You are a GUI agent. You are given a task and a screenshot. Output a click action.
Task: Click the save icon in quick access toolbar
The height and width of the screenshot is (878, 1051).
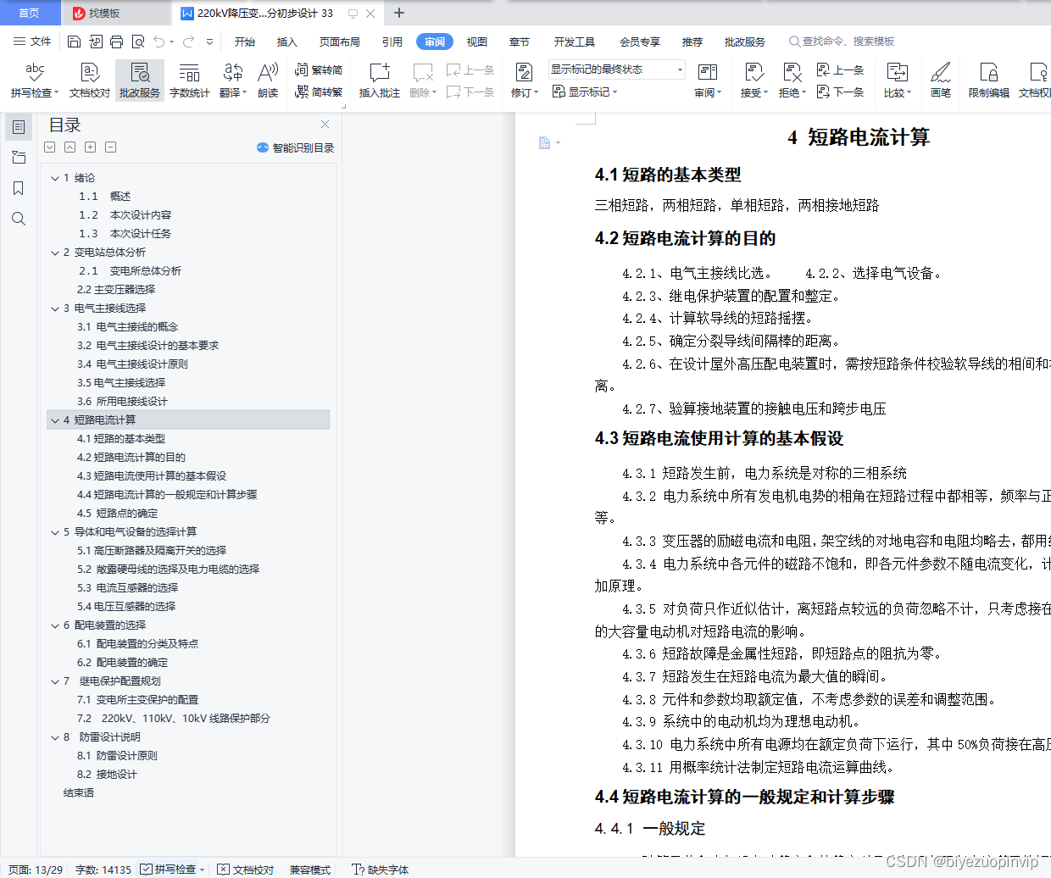coord(74,42)
